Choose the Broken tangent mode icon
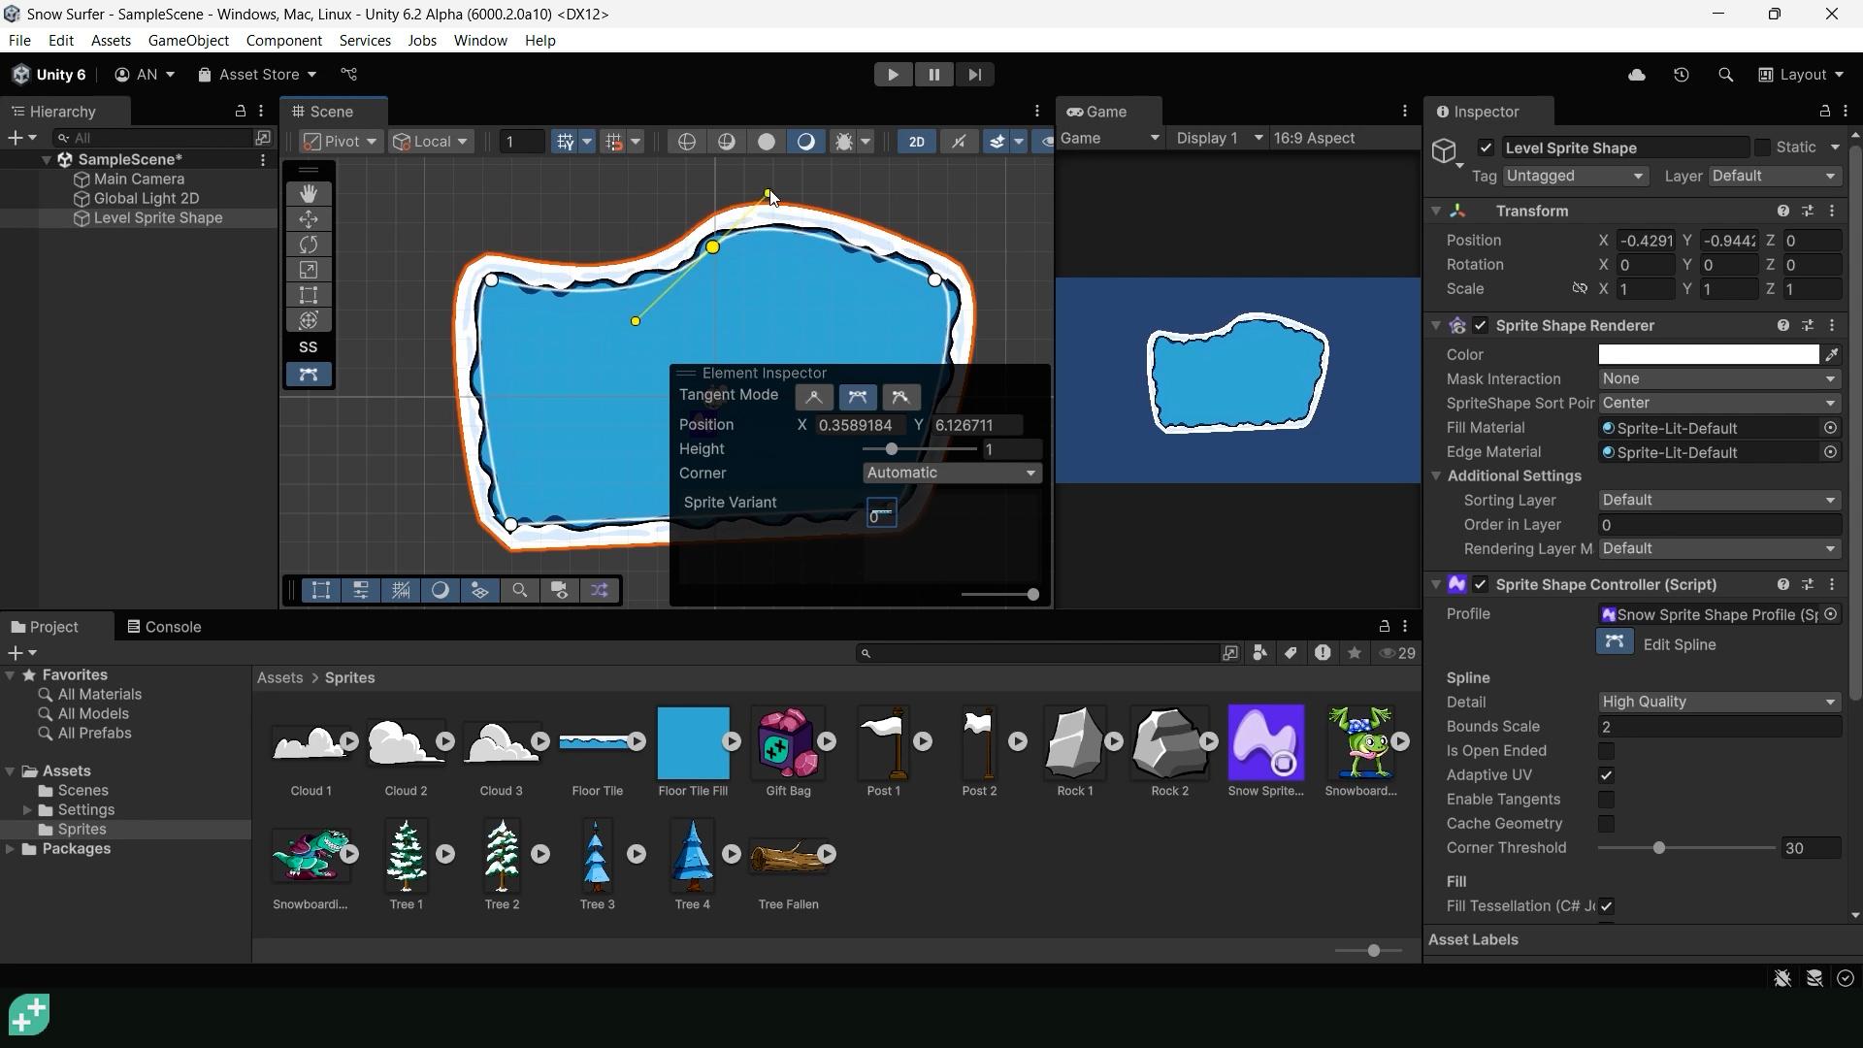1863x1048 pixels. tap(900, 397)
